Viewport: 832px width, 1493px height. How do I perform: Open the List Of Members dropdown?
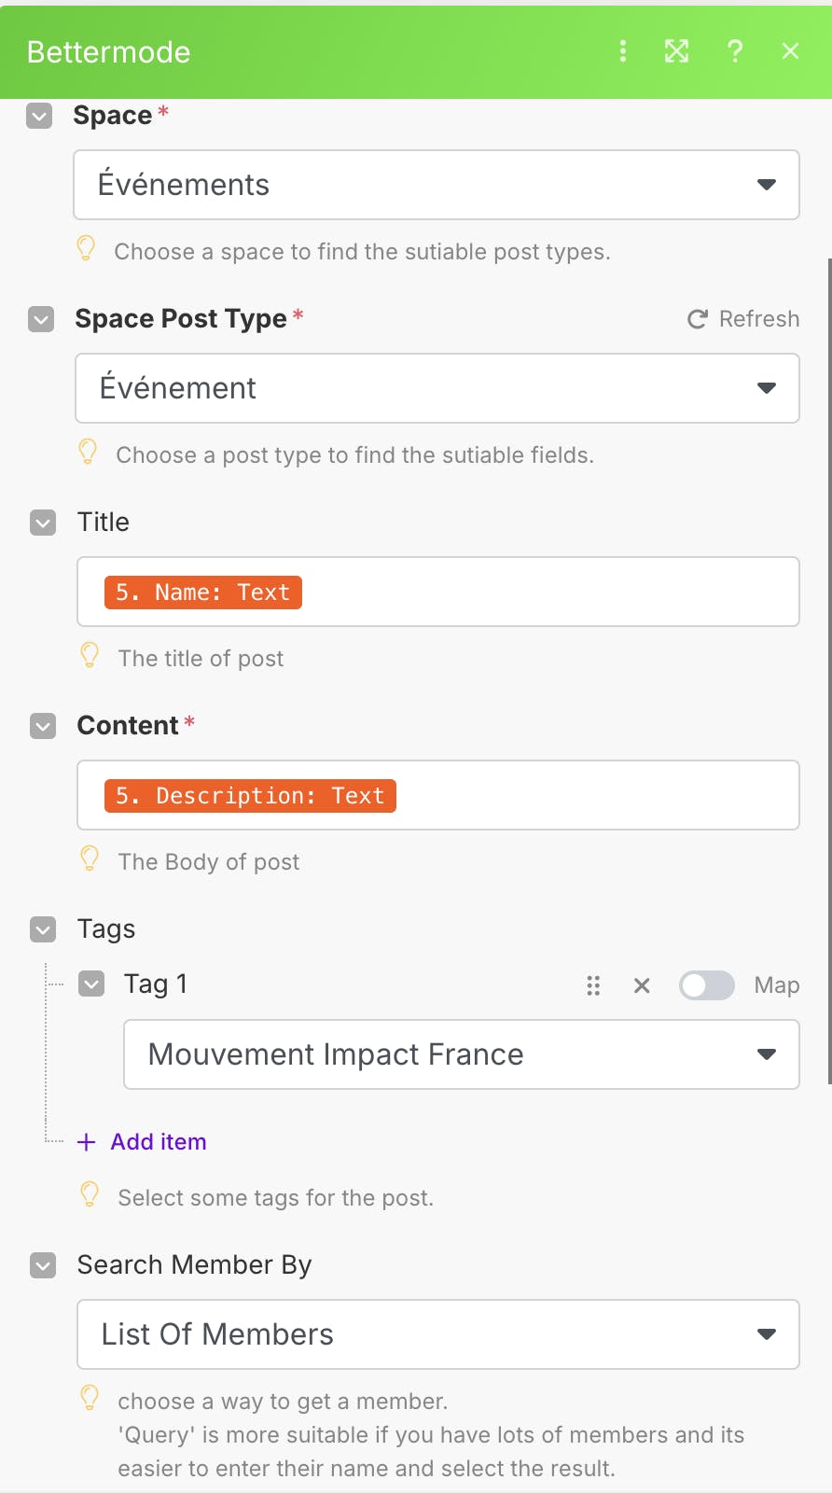point(437,1334)
